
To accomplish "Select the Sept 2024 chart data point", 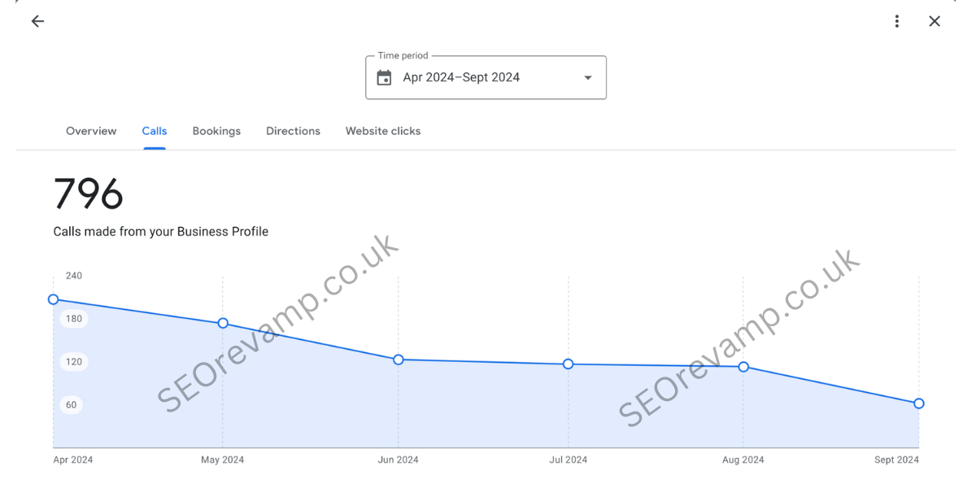I will pos(919,403).
